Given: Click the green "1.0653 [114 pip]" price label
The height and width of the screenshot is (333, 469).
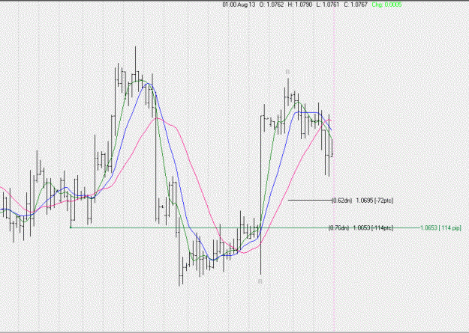Looking at the screenshot, I should tap(440, 228).
